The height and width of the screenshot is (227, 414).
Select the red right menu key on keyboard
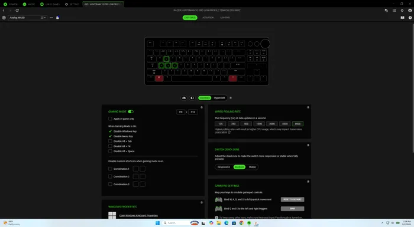click(x=232, y=78)
